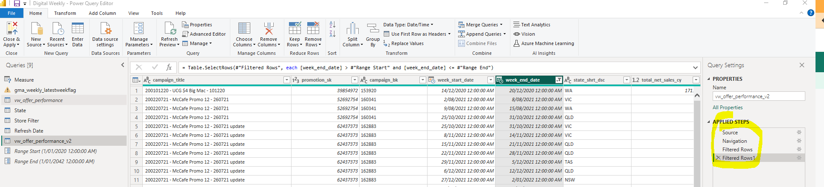Screen dimensions: 824x187
Task: Open New Source icon
Action: (37, 28)
